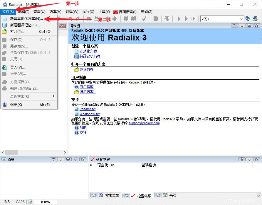Click the left panel scroll-left arrow
262x205 pixels.
(3, 152)
